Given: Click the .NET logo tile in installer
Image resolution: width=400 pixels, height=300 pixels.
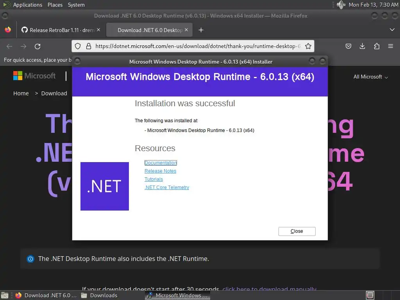Looking at the screenshot, I should [x=105, y=186].
